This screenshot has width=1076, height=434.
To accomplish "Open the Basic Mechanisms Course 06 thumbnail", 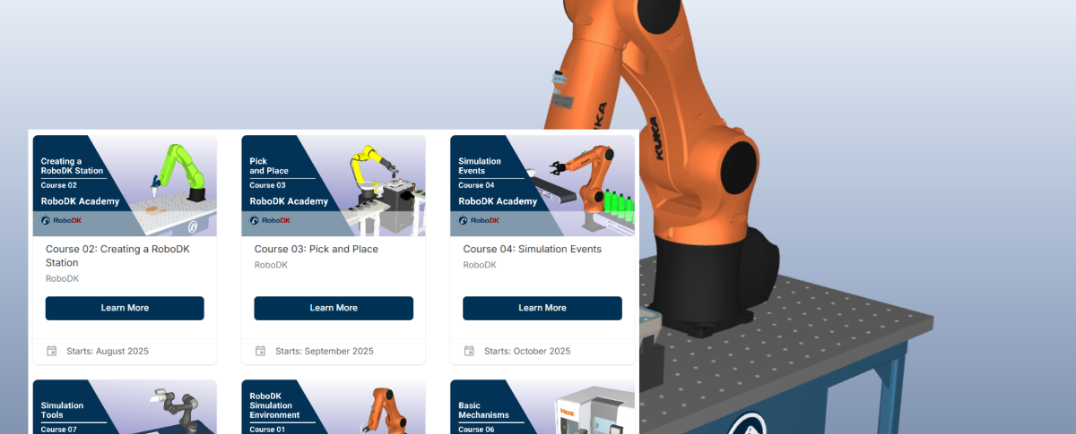I will click(542, 407).
